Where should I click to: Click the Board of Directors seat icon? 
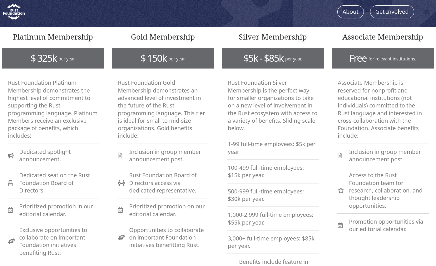coord(10,183)
